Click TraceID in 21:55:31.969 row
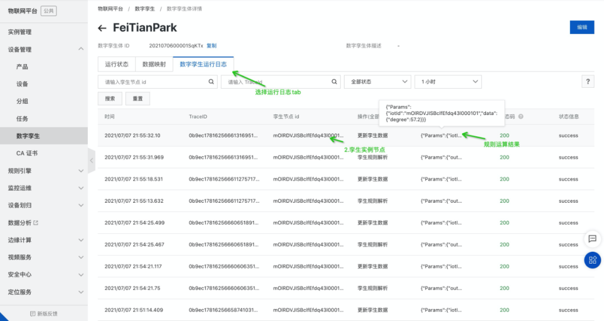Image resolution: width=604 pixels, height=321 pixels. [x=223, y=157]
